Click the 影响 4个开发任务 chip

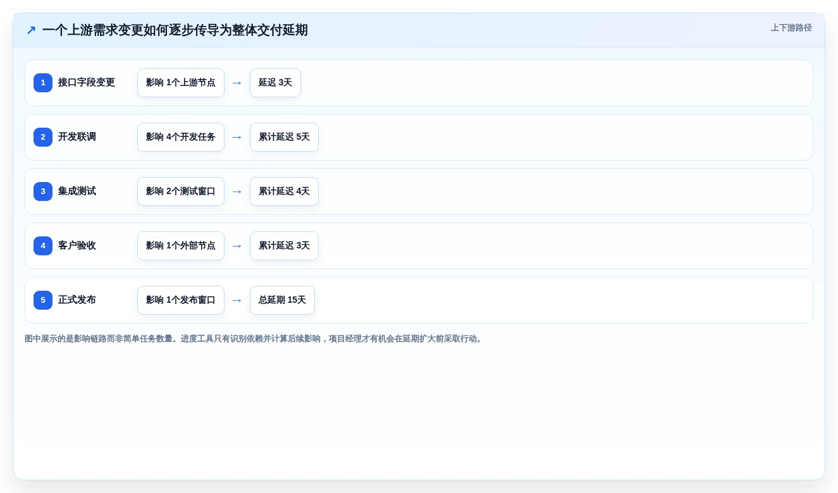181,137
